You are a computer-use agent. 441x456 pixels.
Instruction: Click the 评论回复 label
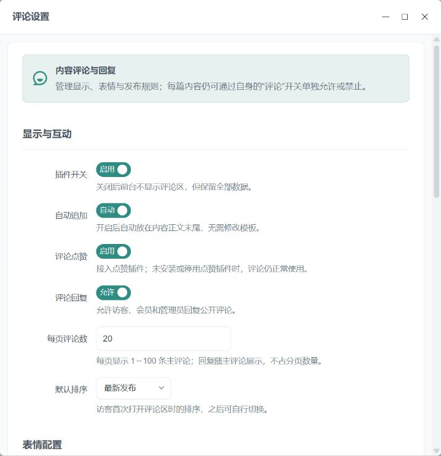(x=71, y=298)
